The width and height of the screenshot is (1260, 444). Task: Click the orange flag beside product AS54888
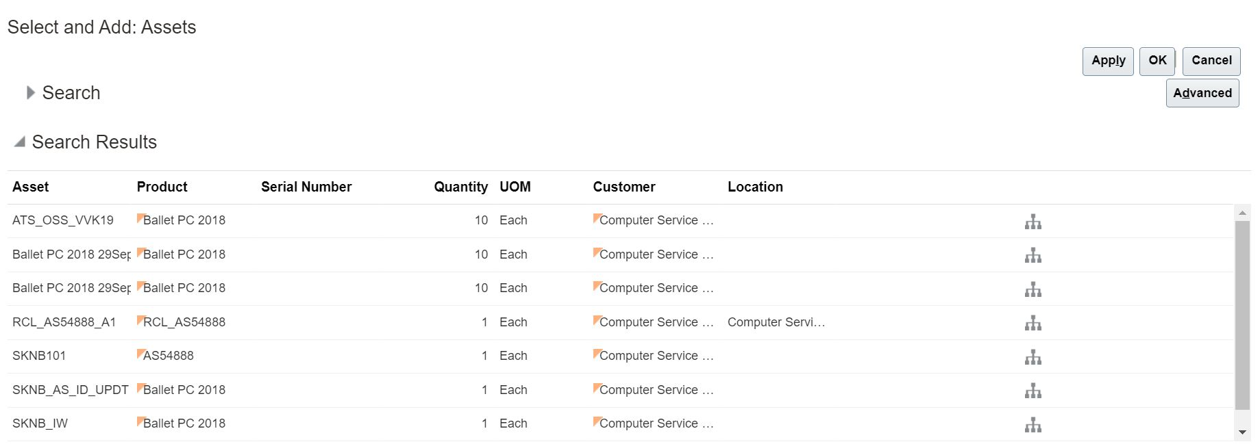140,354
